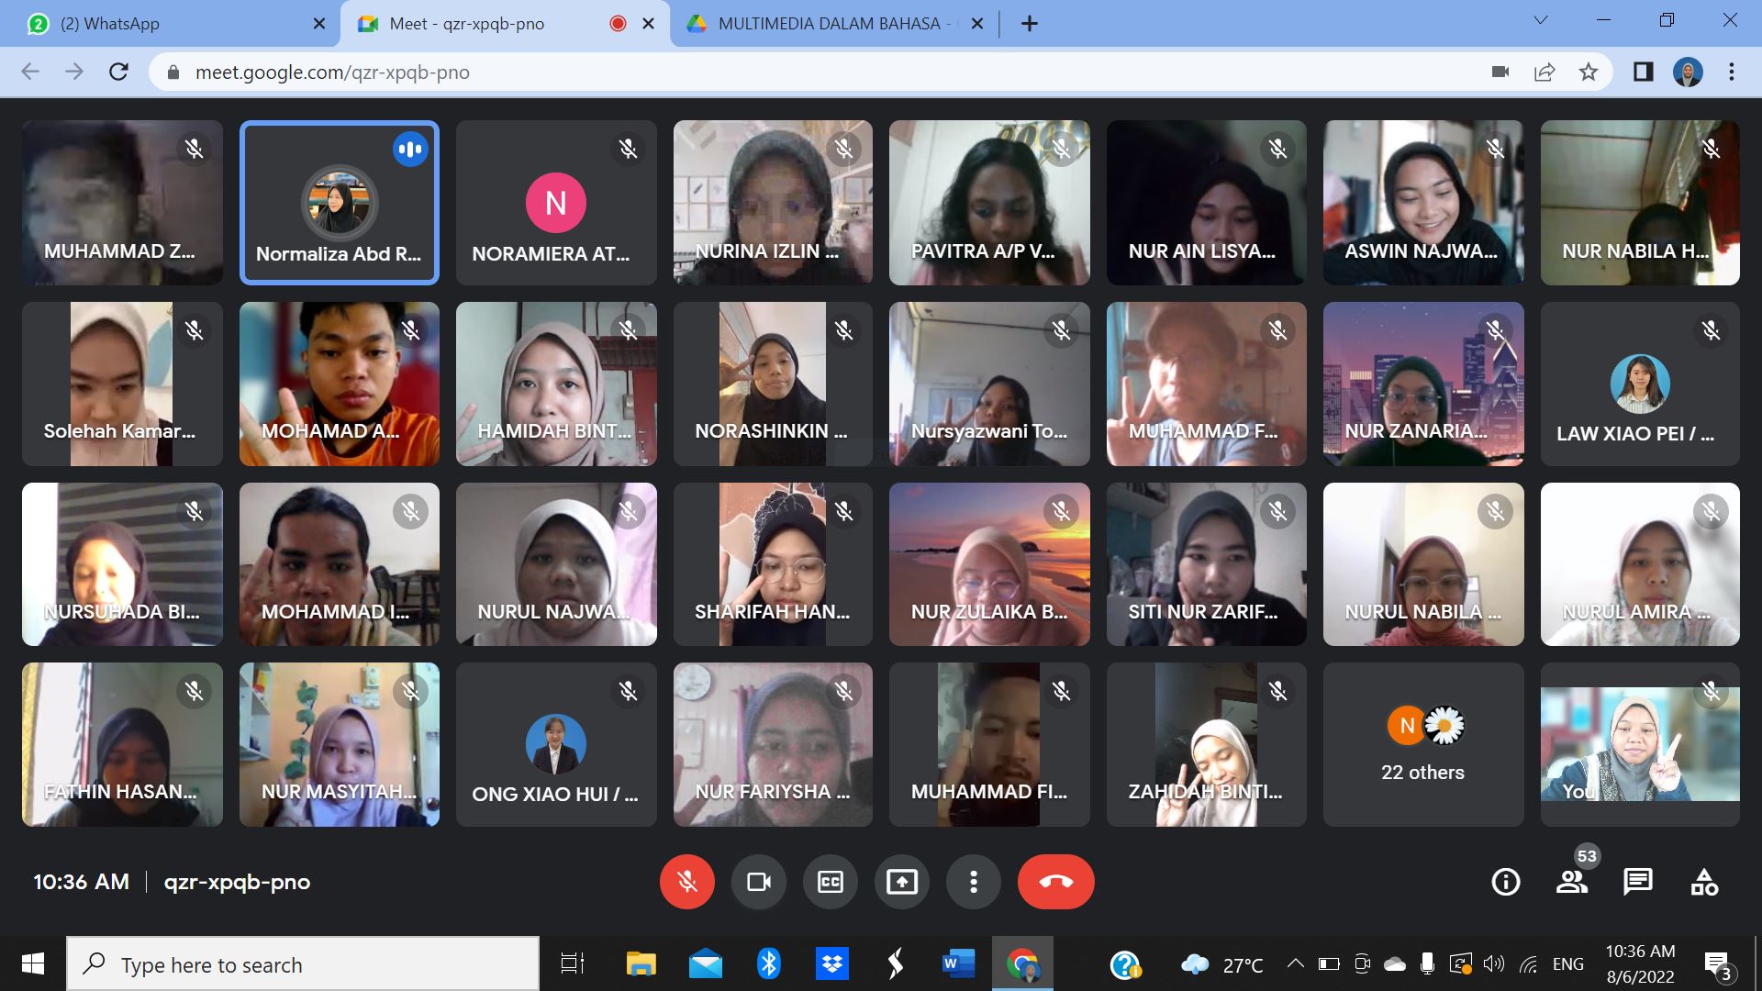Screen dimensions: 1762x991
Task: Select Normaliza Abd R... speaker tile
Action: coord(340,203)
